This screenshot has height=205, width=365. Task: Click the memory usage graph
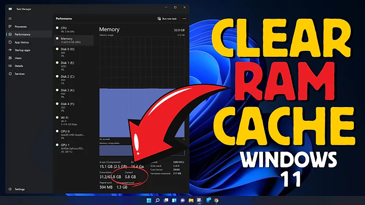click(x=142, y=87)
